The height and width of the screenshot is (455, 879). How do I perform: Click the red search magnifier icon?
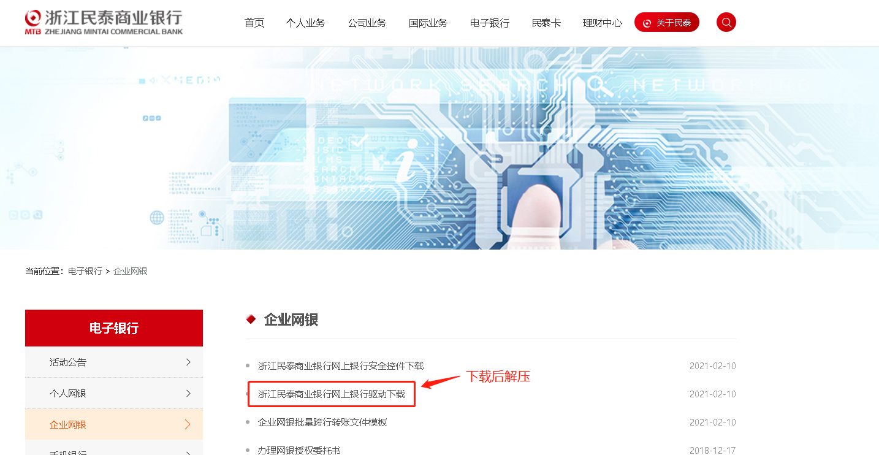pyautogui.click(x=726, y=22)
